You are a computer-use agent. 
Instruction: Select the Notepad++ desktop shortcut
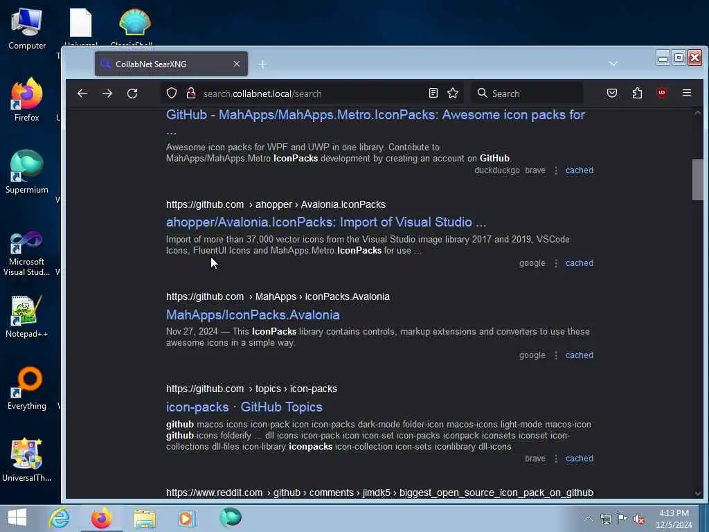click(27, 316)
